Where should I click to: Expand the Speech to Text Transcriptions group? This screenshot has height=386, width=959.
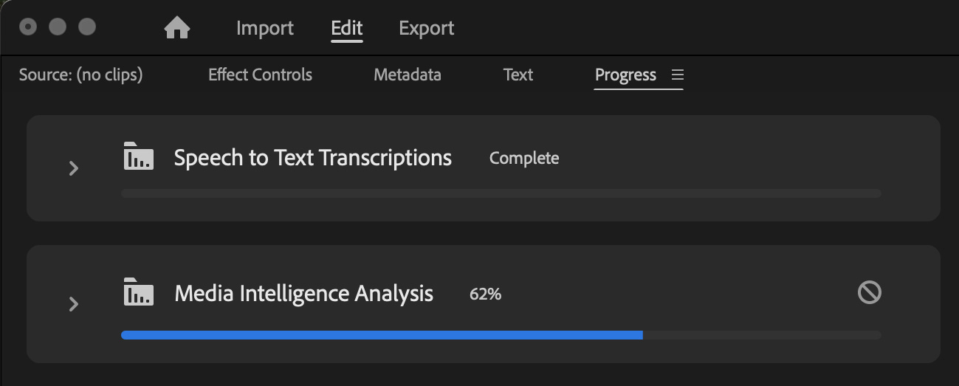click(x=74, y=168)
